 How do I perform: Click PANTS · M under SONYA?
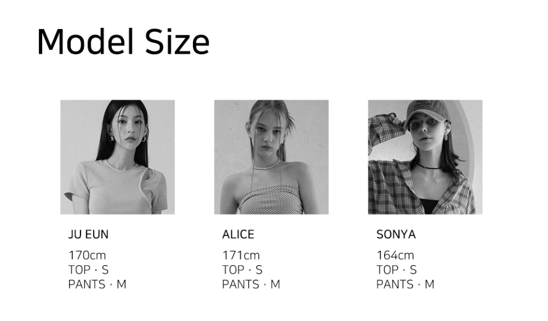point(405,284)
